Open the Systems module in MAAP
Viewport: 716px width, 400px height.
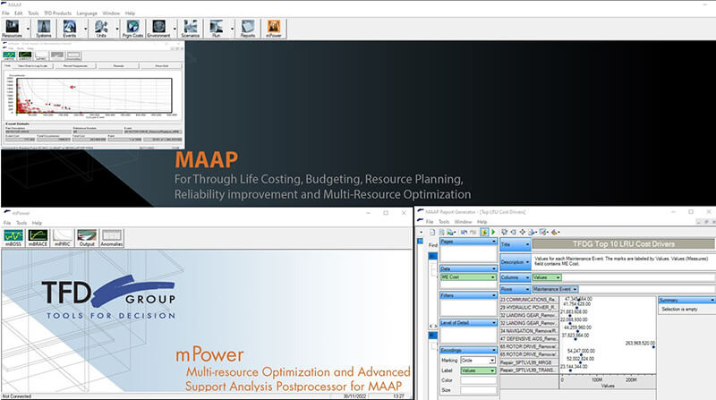coord(44,29)
